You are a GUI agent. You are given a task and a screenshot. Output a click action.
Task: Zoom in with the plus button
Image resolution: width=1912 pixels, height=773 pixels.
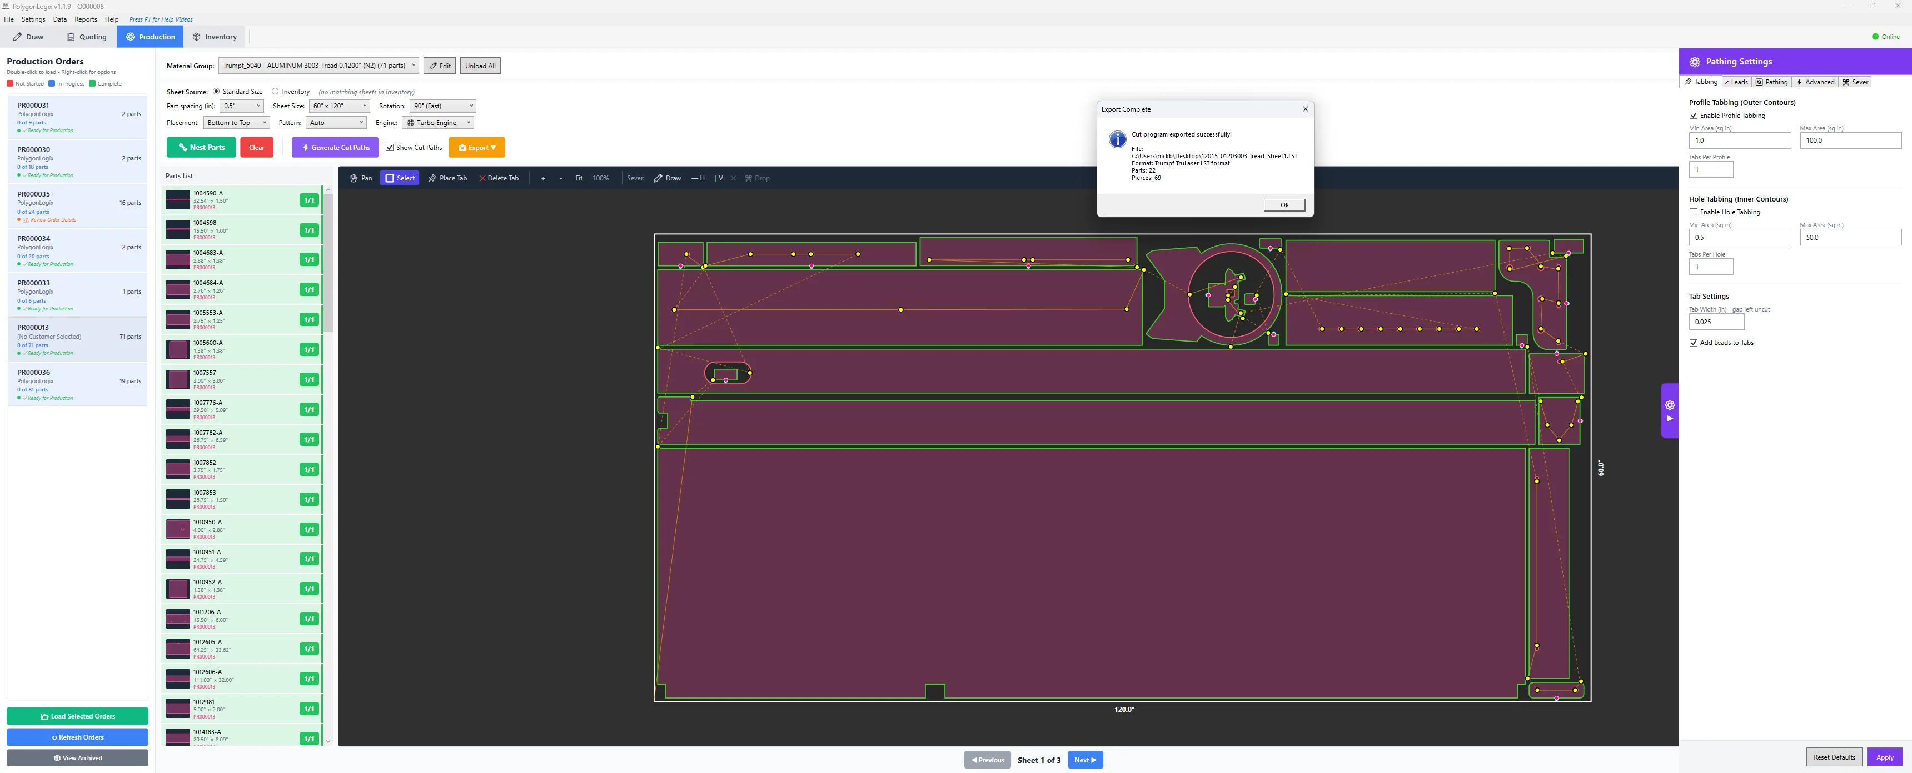(544, 178)
